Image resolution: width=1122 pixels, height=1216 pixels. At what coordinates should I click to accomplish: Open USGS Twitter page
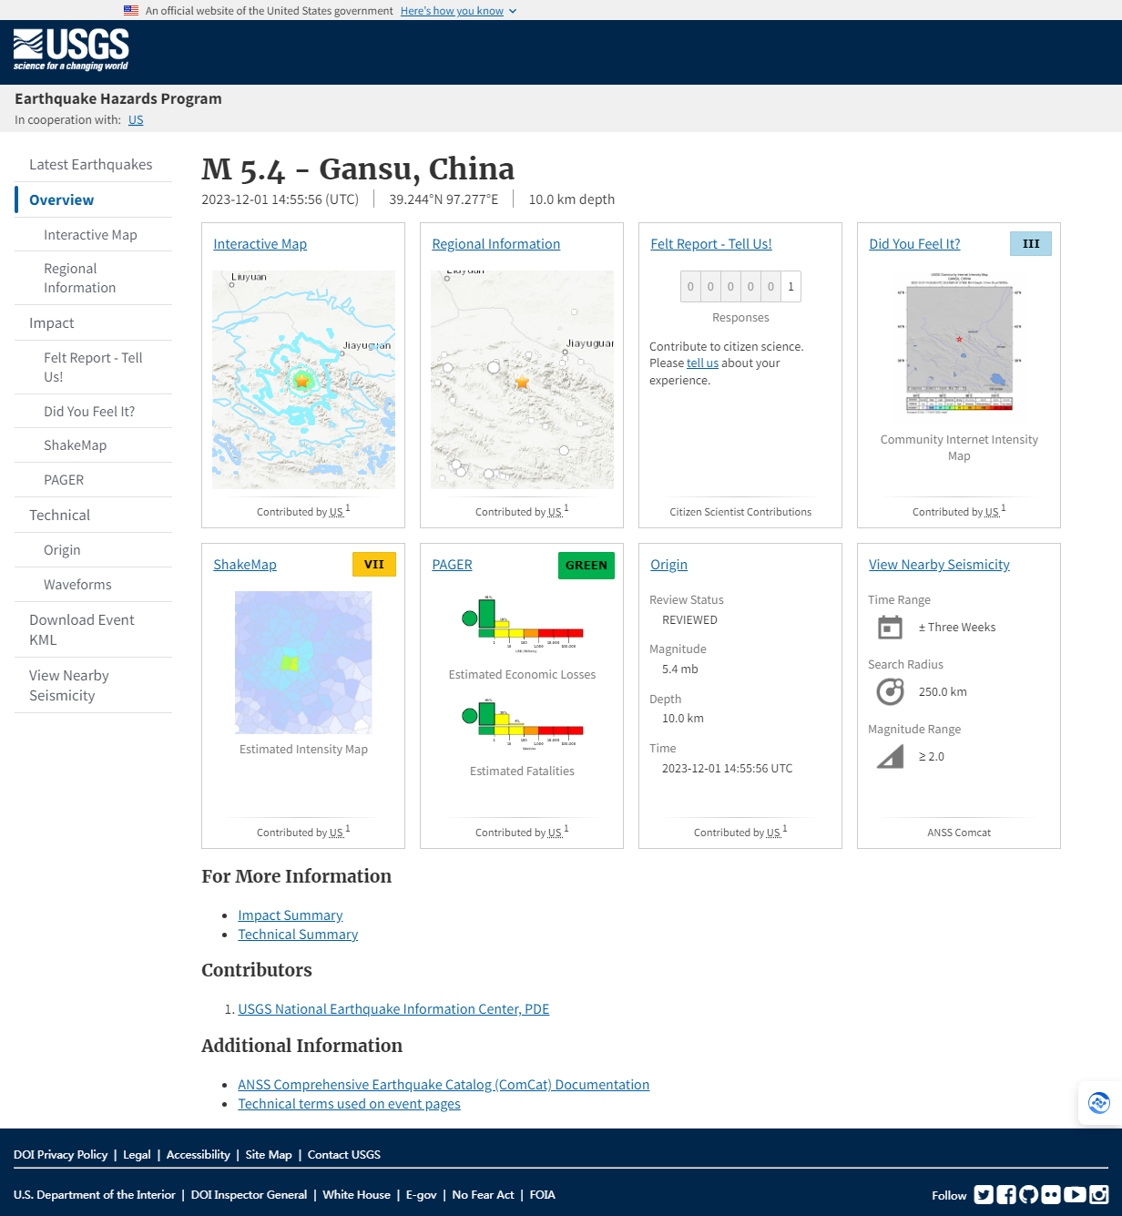984,1194
